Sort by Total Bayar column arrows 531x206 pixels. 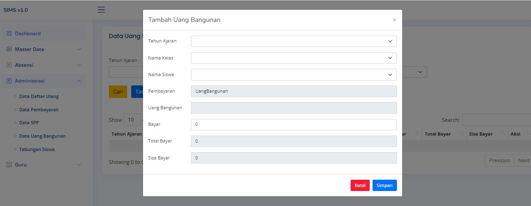461,134
